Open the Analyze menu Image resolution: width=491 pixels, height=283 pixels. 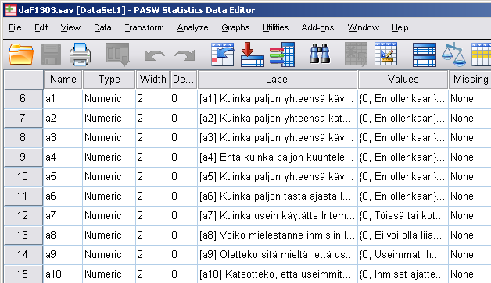pos(192,28)
